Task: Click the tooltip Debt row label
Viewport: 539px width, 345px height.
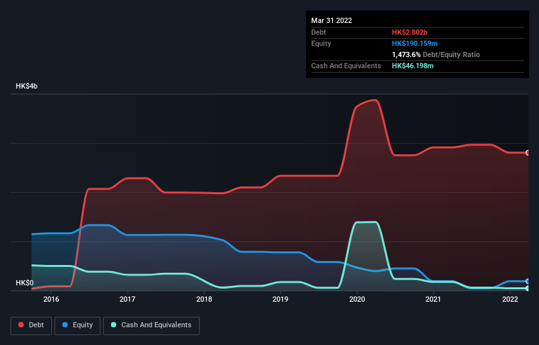Action: (318, 32)
